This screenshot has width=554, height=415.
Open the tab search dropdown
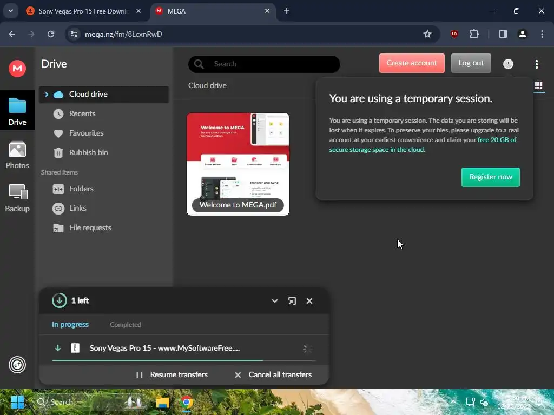pos(11,11)
